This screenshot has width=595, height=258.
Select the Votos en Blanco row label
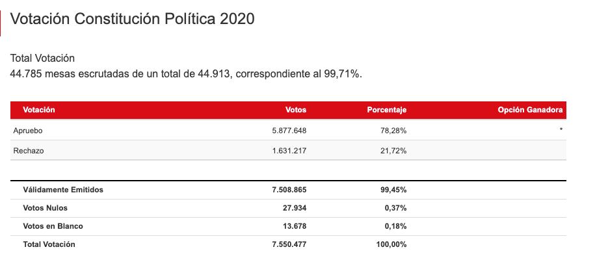53,226
